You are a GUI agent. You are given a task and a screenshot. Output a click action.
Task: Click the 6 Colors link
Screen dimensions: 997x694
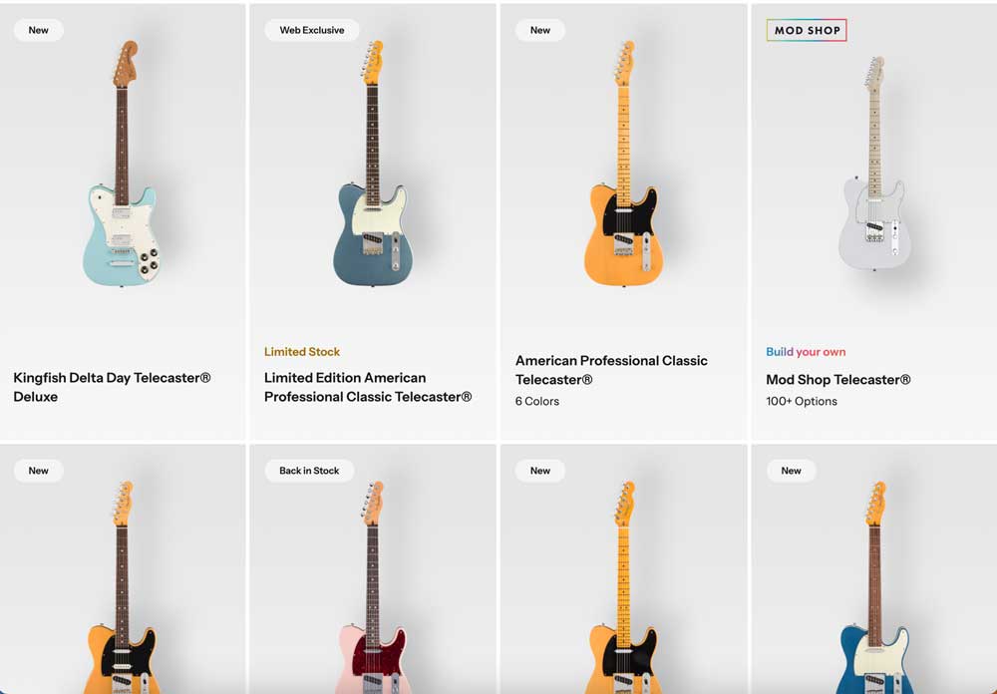click(537, 401)
